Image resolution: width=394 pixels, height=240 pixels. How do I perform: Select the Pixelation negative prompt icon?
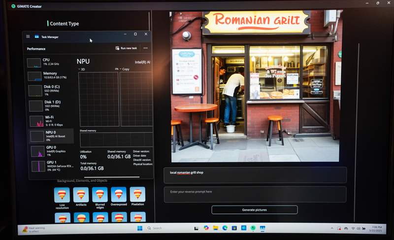[137, 194]
